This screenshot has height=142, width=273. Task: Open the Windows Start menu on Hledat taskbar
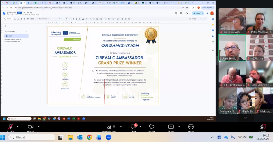coord(3,137)
